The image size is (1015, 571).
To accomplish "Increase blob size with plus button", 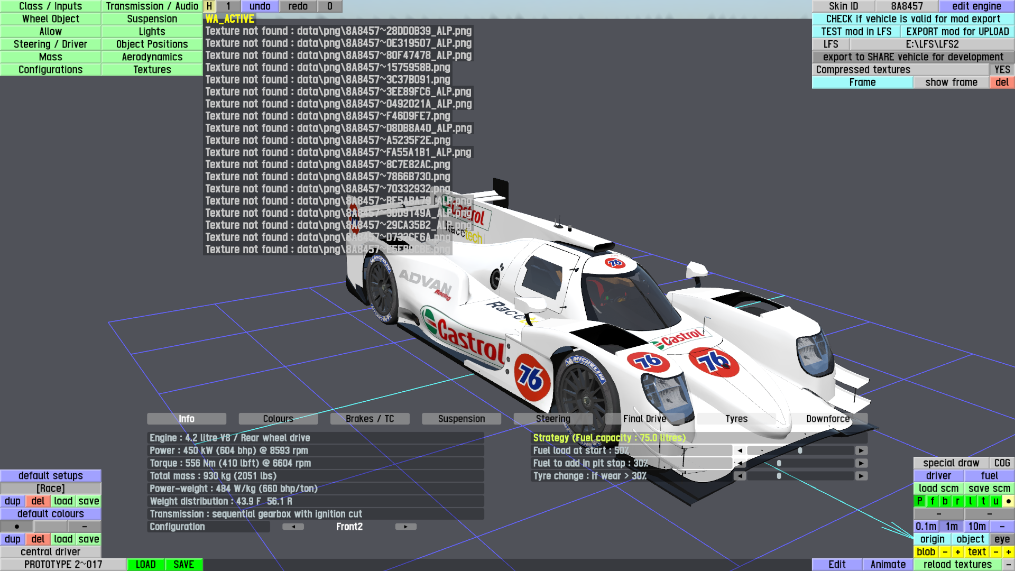I will click(x=957, y=552).
